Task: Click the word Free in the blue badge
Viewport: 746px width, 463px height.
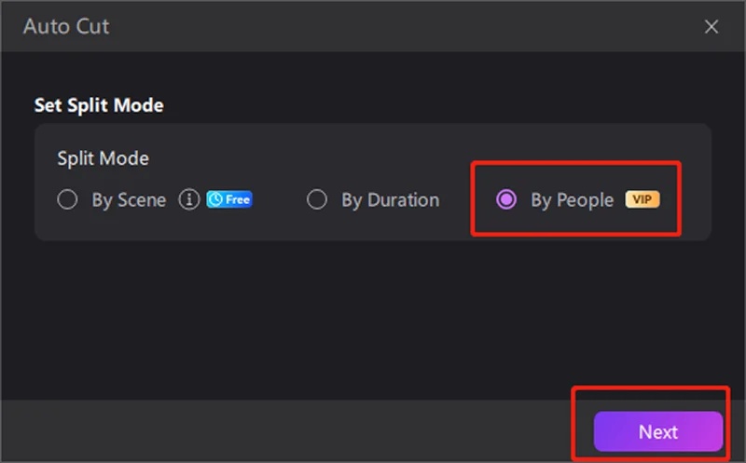Action: pos(237,200)
